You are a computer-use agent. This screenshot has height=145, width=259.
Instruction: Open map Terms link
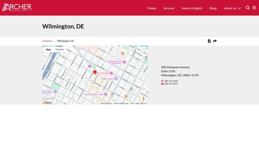(x=132, y=103)
